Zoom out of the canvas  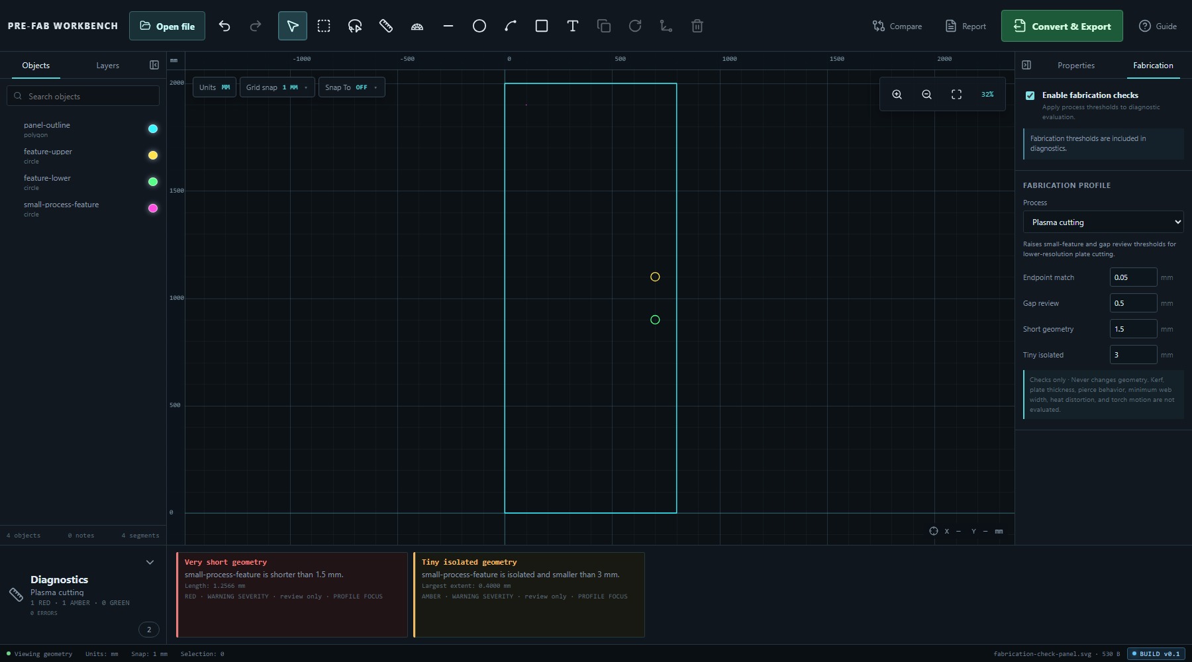pos(926,95)
